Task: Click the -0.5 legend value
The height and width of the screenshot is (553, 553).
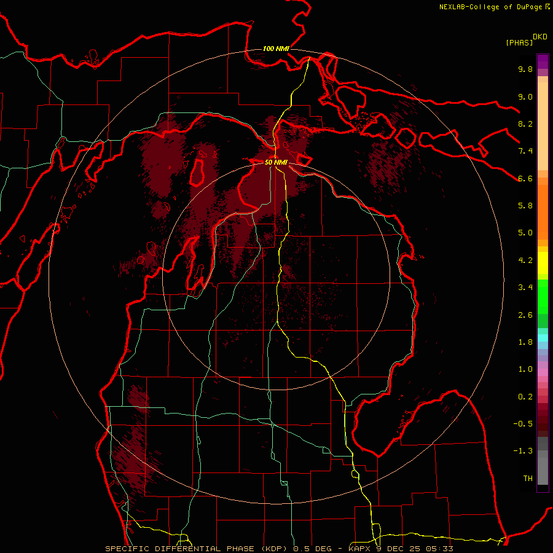Action: [523, 423]
